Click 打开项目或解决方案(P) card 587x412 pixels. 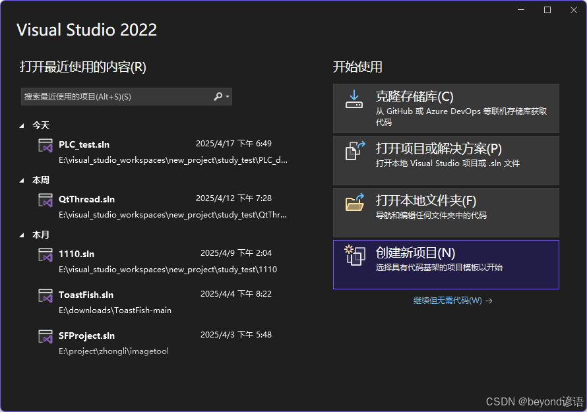(446, 161)
